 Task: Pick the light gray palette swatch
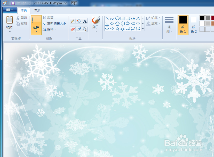pos(208,23)
